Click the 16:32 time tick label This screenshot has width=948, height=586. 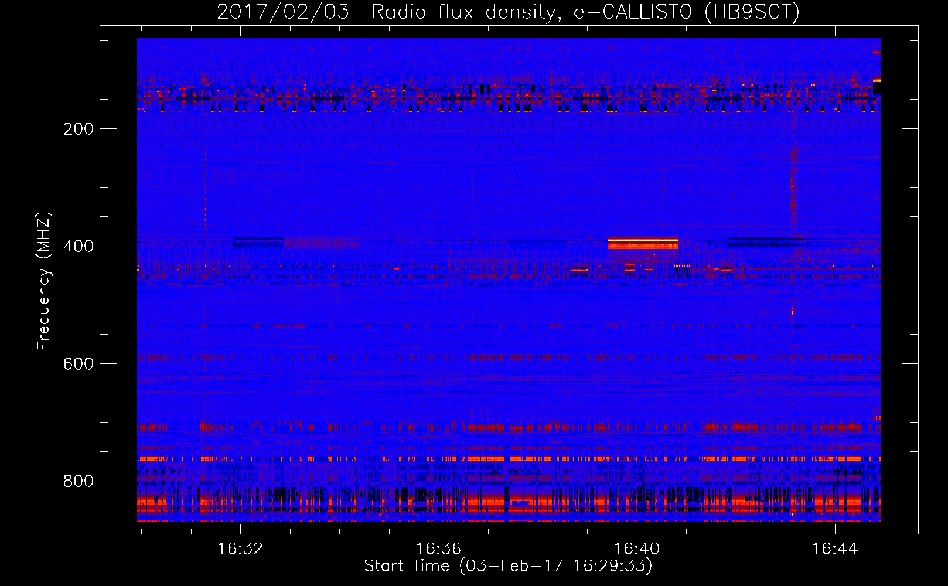tap(240, 548)
